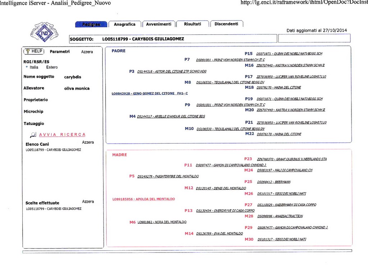This screenshot has width=368, height=265.
Task: Open P15 QUINN DEI NOBILI NATI link
Action: click(289, 54)
